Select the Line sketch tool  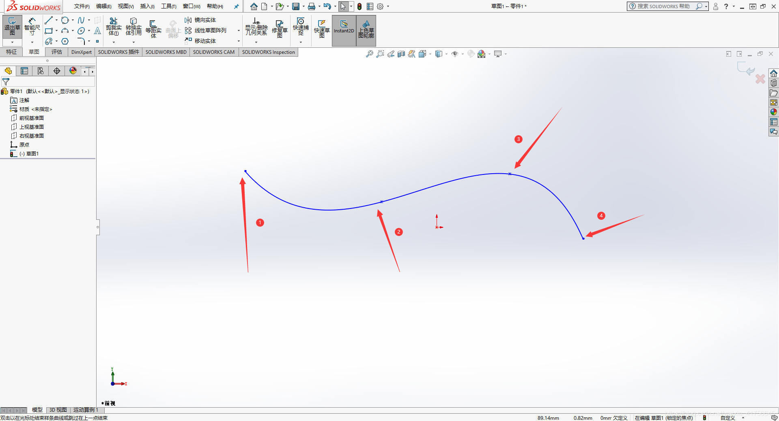49,20
